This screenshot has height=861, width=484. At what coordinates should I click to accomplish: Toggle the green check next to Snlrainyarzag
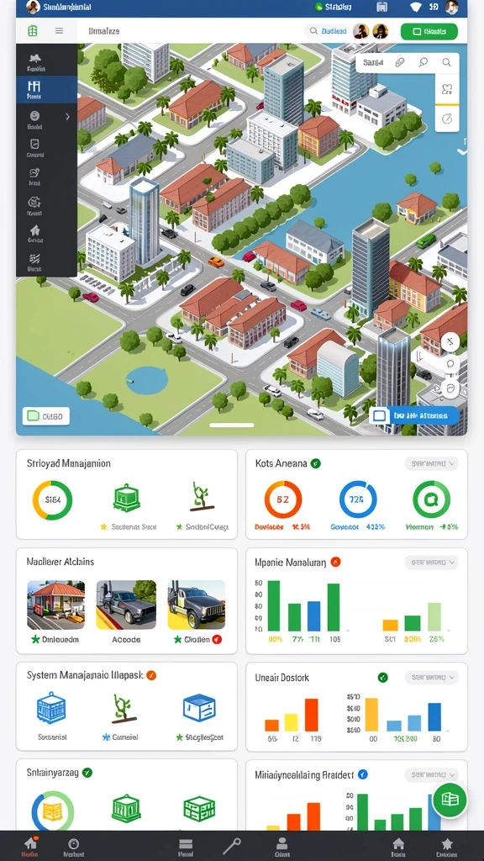pyautogui.click(x=87, y=773)
